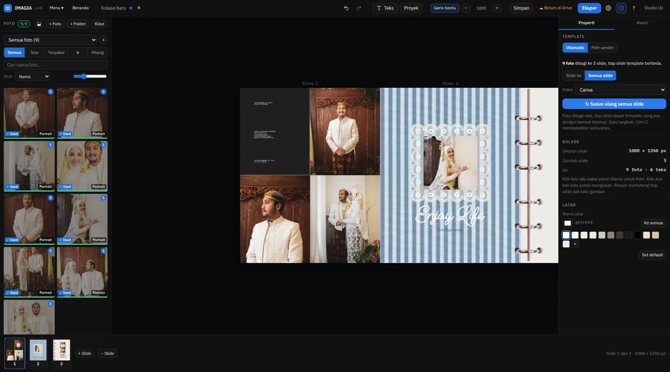Click the IMAGIA logo icon

pyautogui.click(x=8, y=8)
